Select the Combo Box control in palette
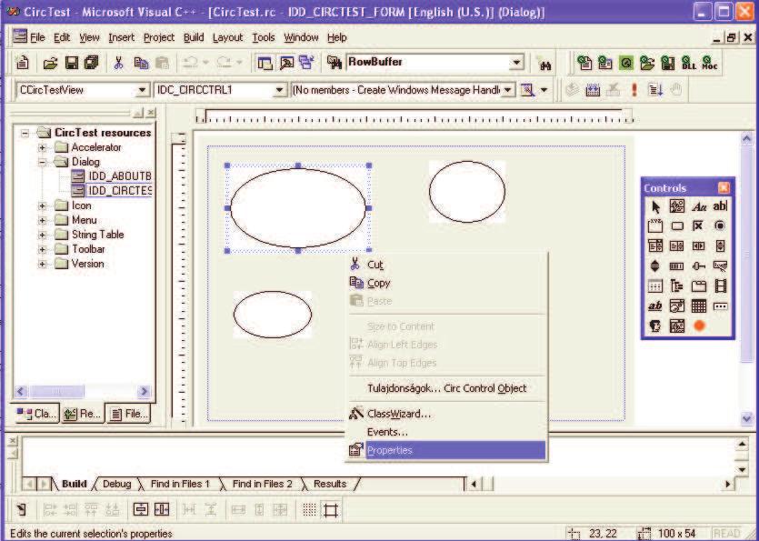 655,246
